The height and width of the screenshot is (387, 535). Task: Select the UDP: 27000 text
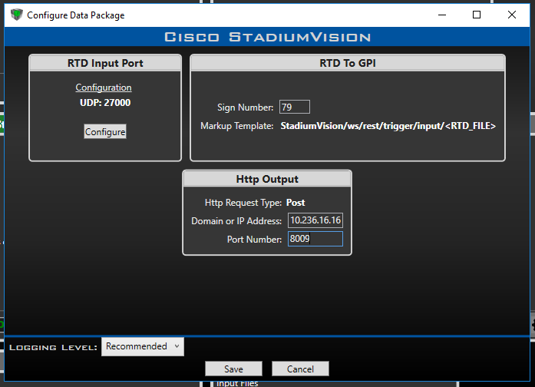pos(105,103)
